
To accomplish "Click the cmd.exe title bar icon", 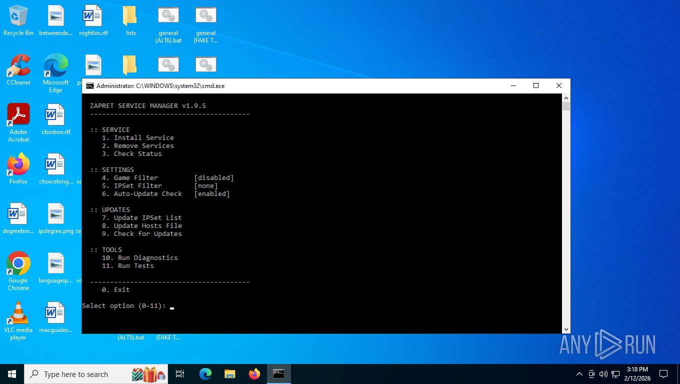I will tap(90, 86).
